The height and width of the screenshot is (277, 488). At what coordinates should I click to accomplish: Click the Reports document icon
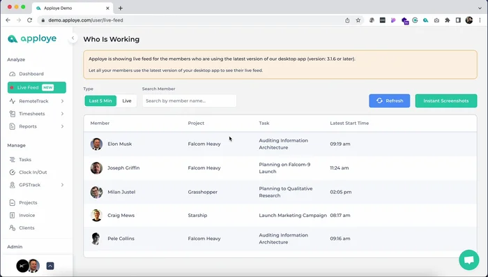click(12, 126)
